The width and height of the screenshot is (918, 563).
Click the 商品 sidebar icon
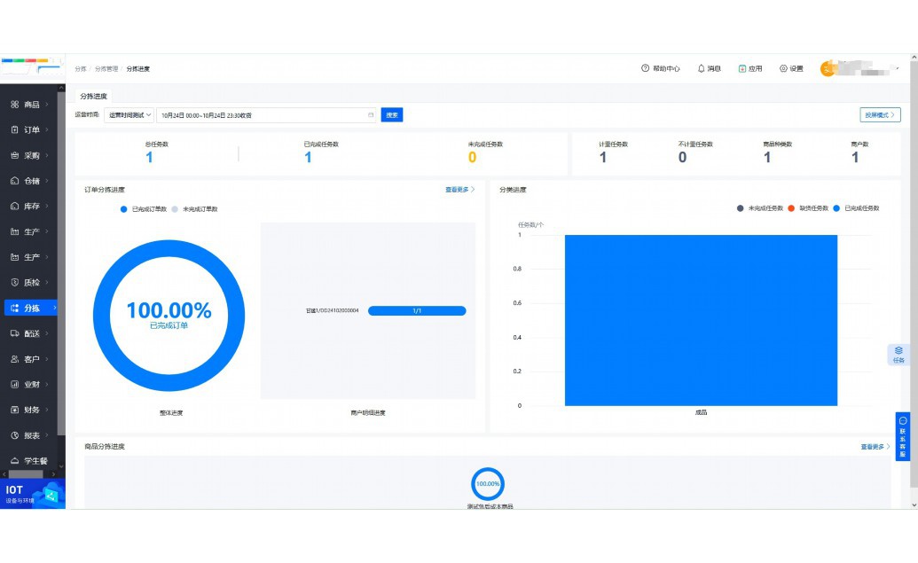pyautogui.click(x=15, y=105)
